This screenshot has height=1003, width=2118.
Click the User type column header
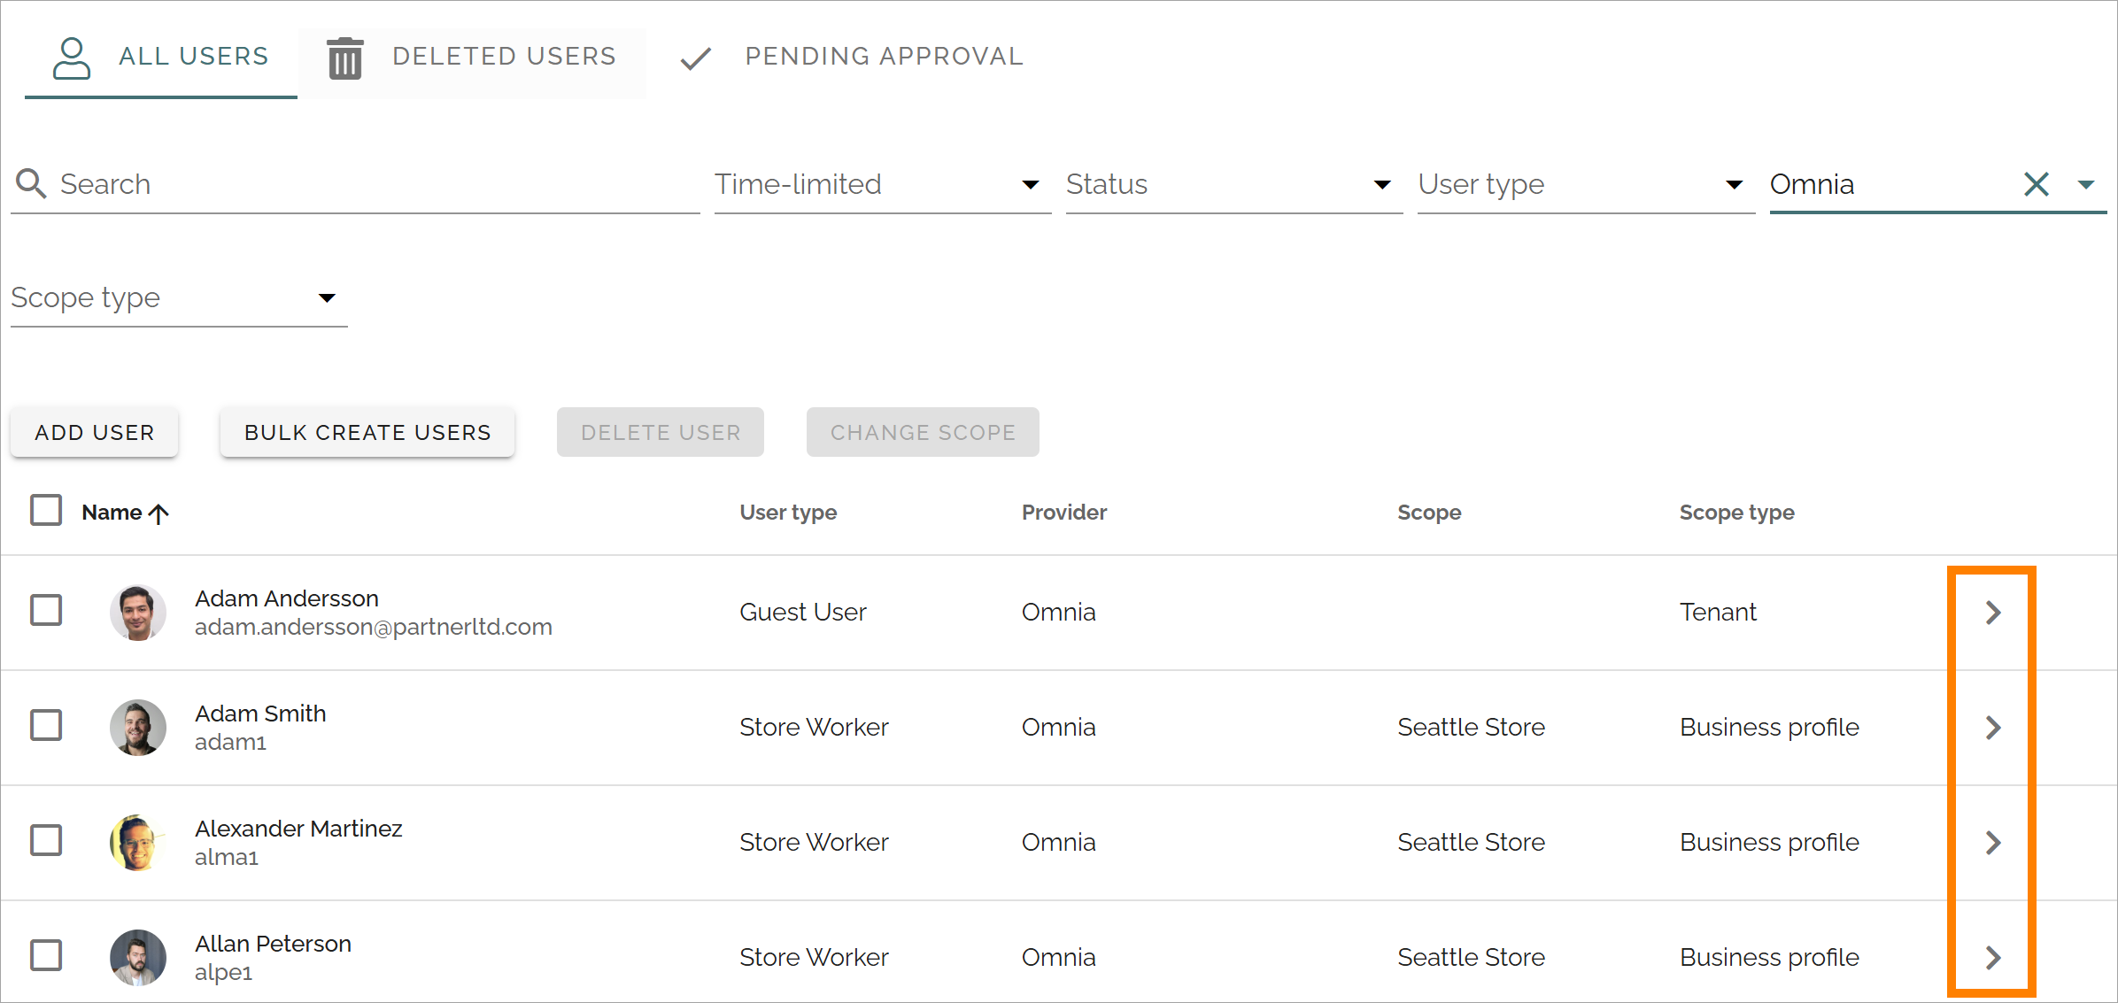pos(788,513)
